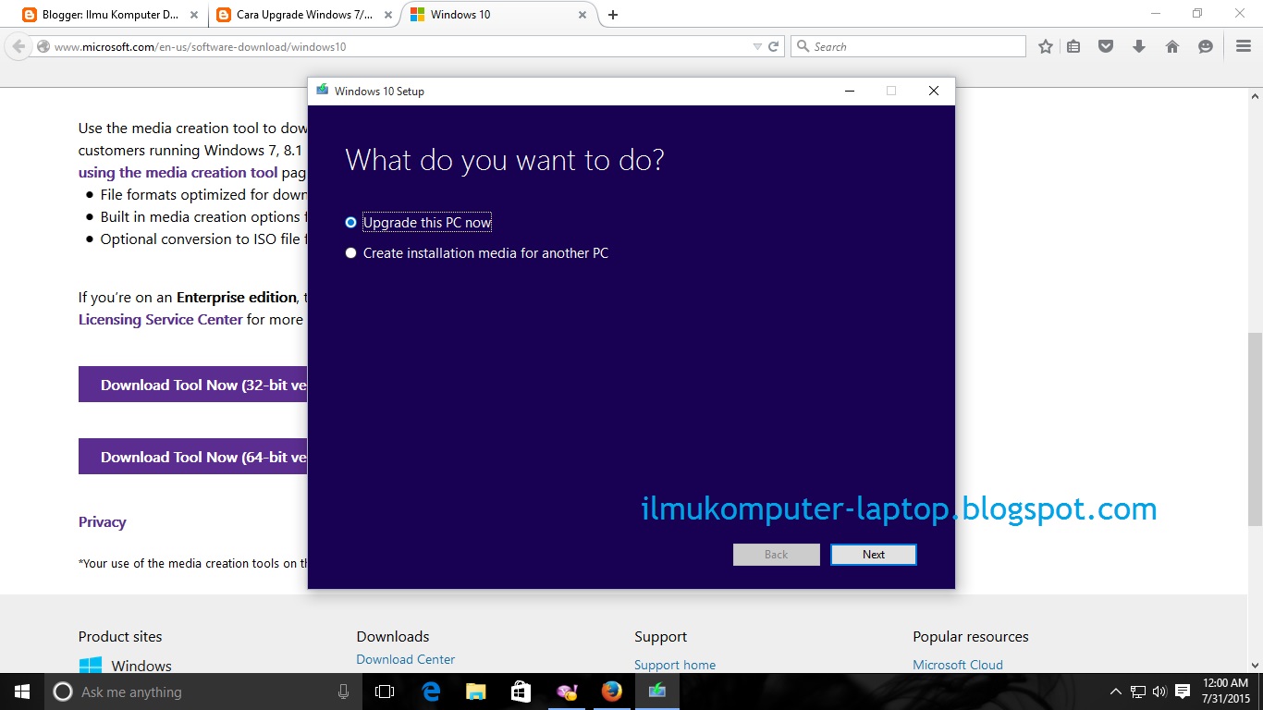Select Upgrade this PC now option

[x=418, y=222]
